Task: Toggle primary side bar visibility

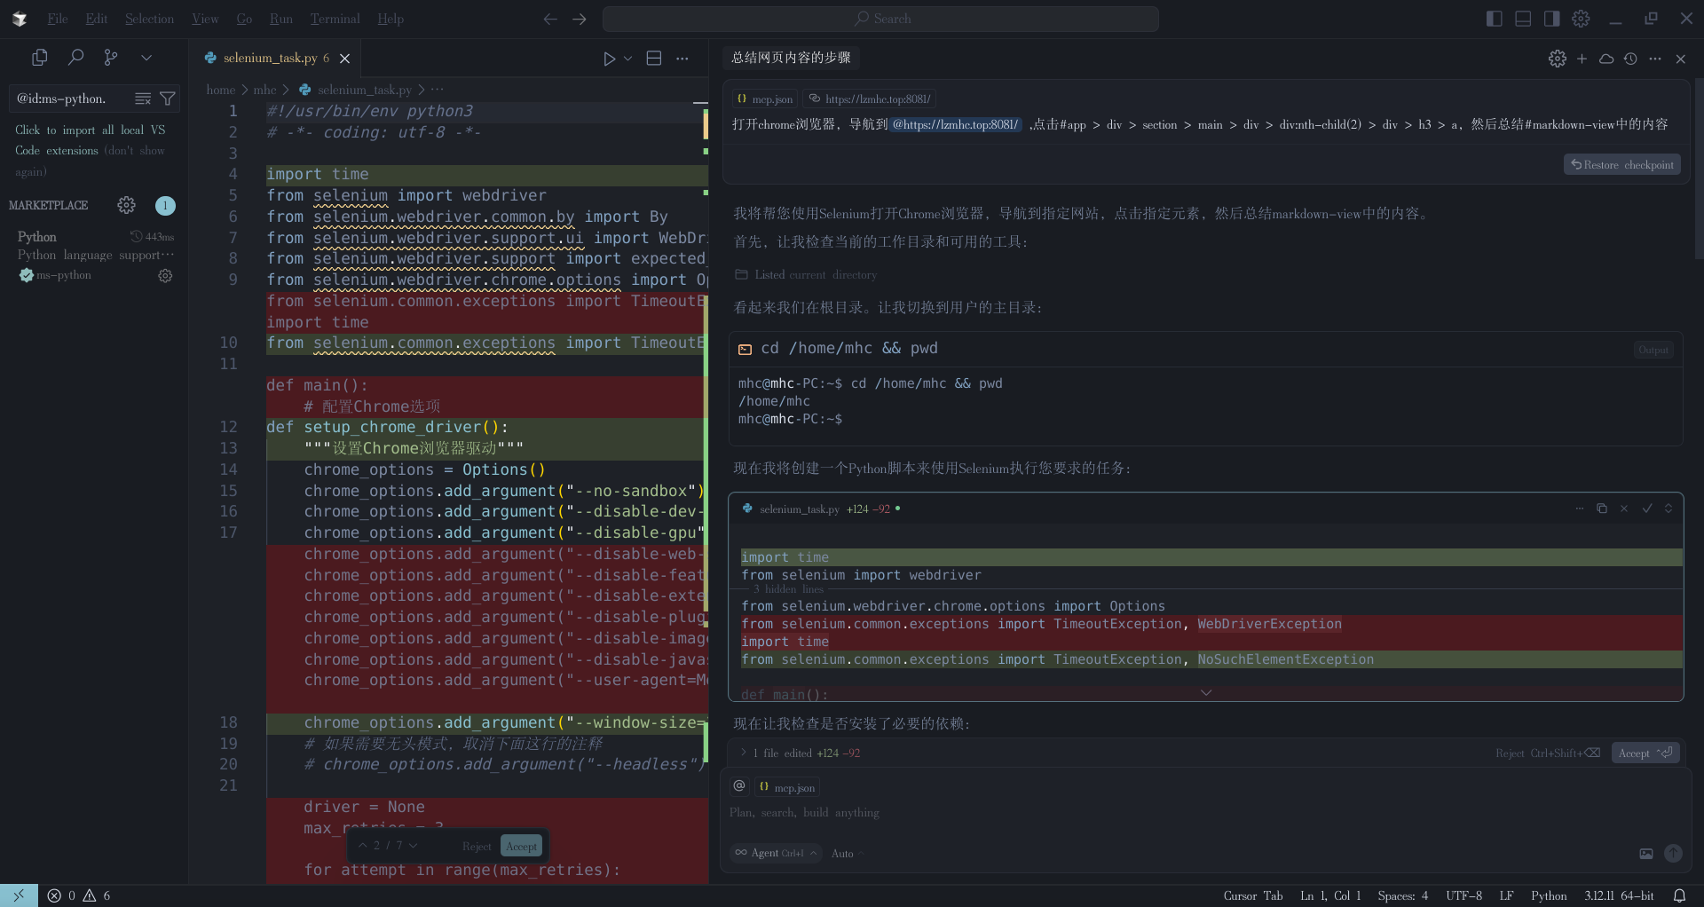Action: 1495,19
